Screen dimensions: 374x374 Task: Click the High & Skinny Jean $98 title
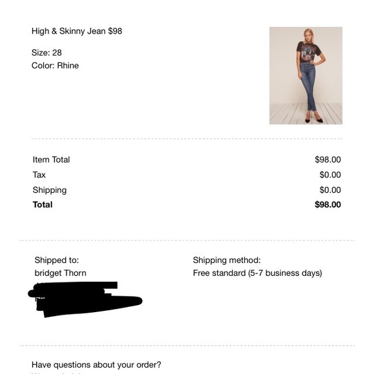pyautogui.click(x=77, y=31)
